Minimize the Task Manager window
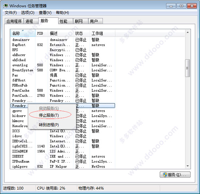 pyautogui.click(x=171, y=6)
